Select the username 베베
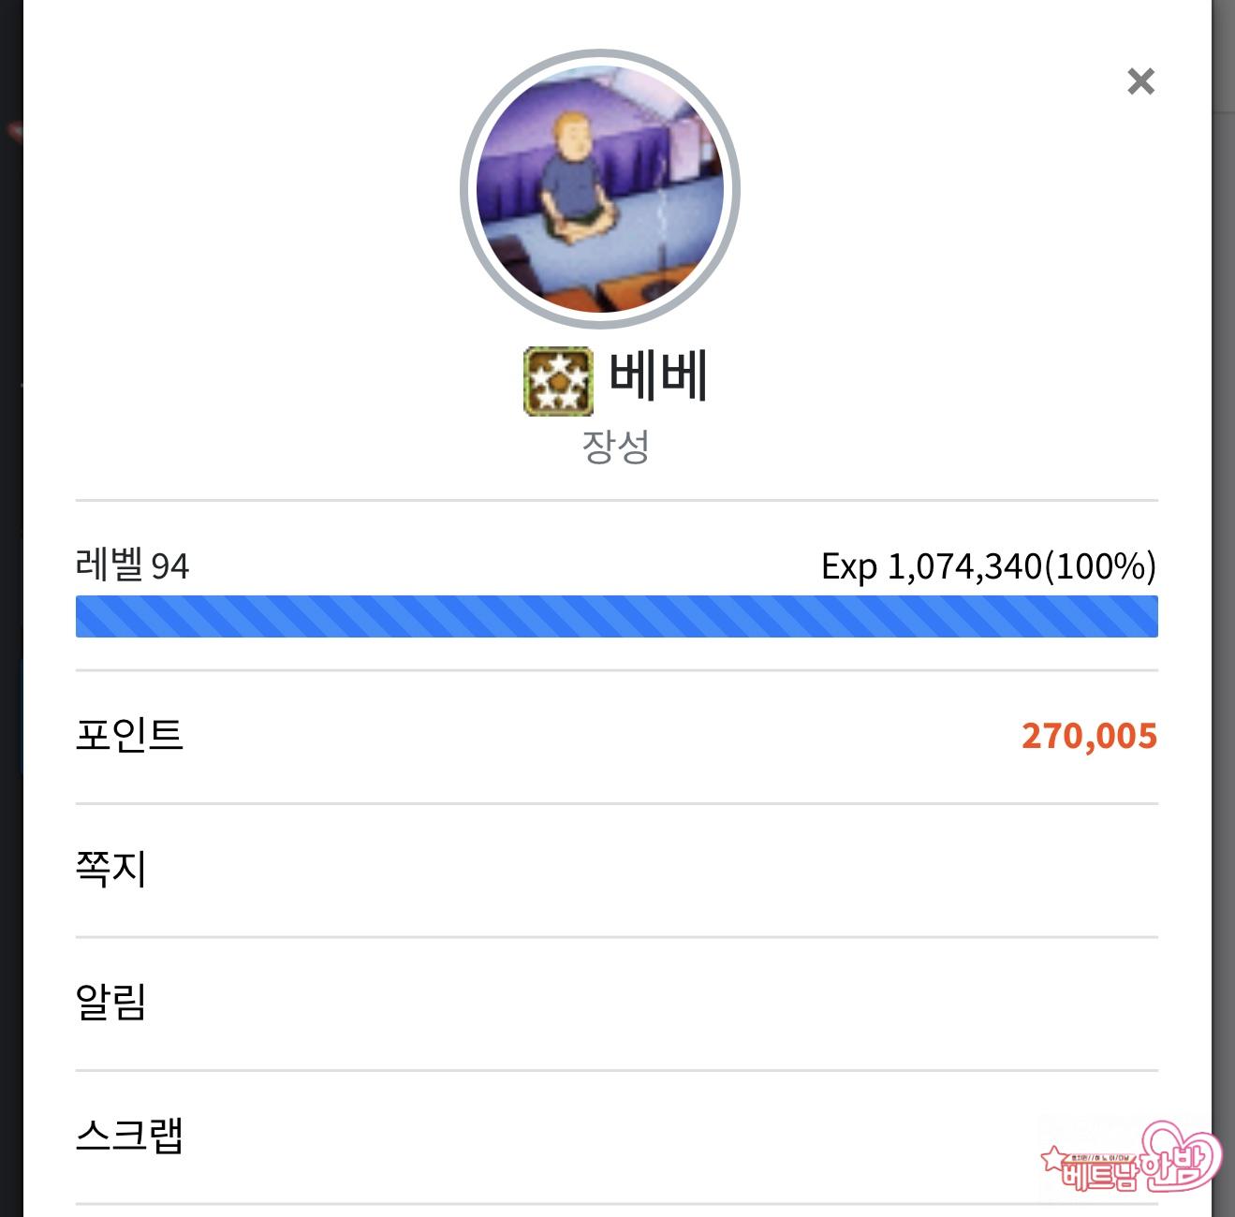This screenshot has height=1217, width=1235. click(x=658, y=375)
